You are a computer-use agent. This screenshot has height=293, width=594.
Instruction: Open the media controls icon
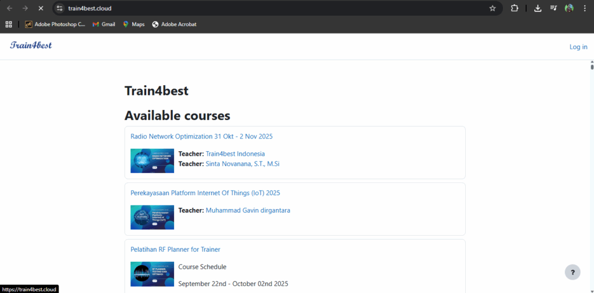tap(553, 9)
